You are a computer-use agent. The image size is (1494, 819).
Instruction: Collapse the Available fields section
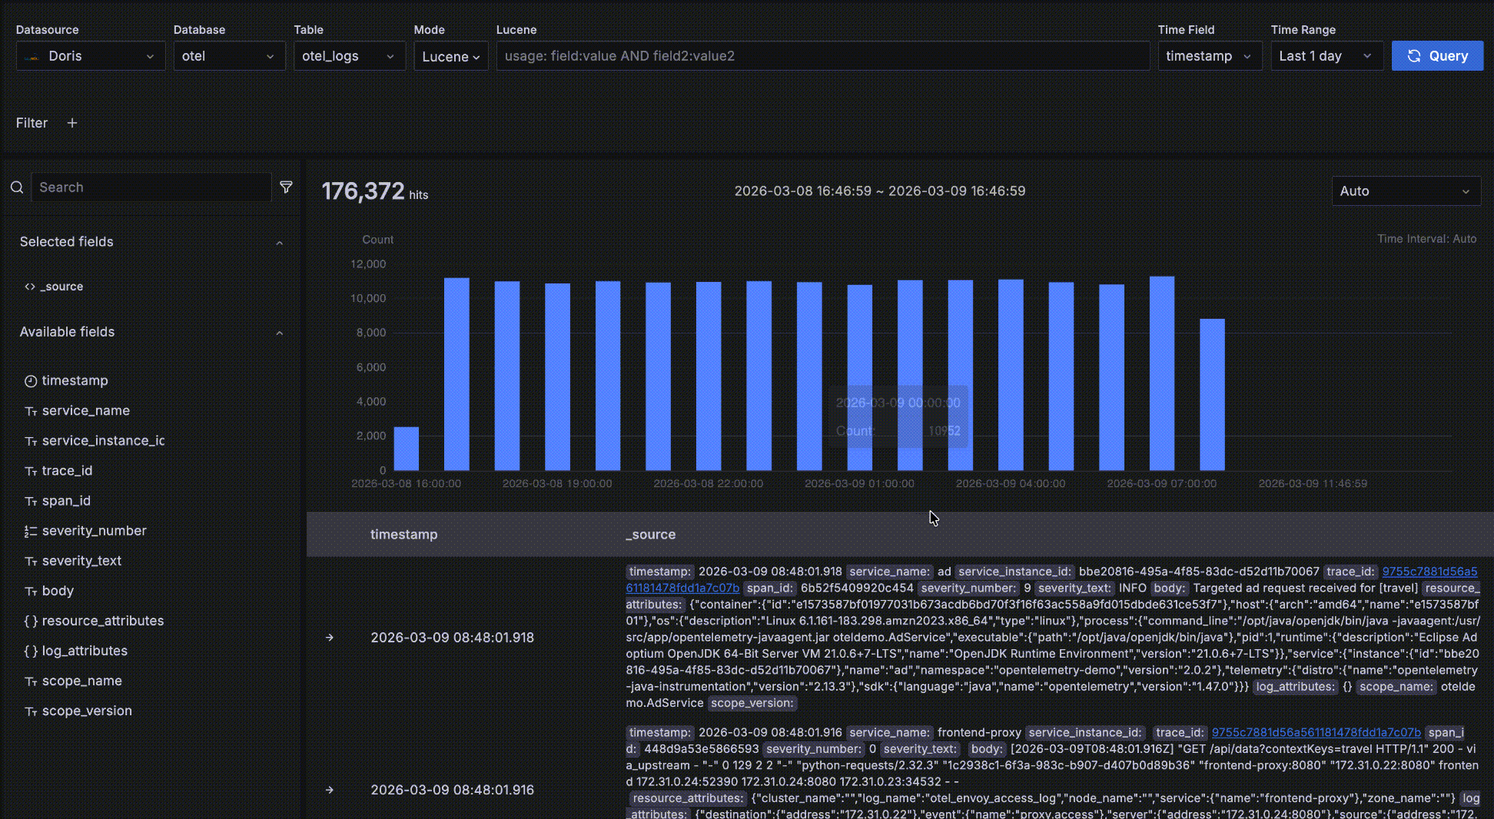(x=279, y=333)
